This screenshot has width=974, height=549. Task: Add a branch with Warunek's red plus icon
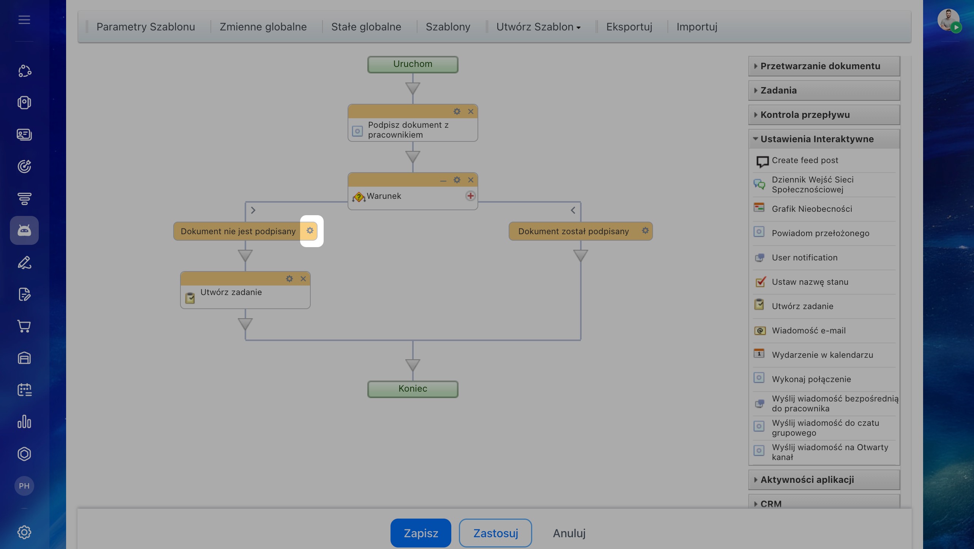coord(470,196)
